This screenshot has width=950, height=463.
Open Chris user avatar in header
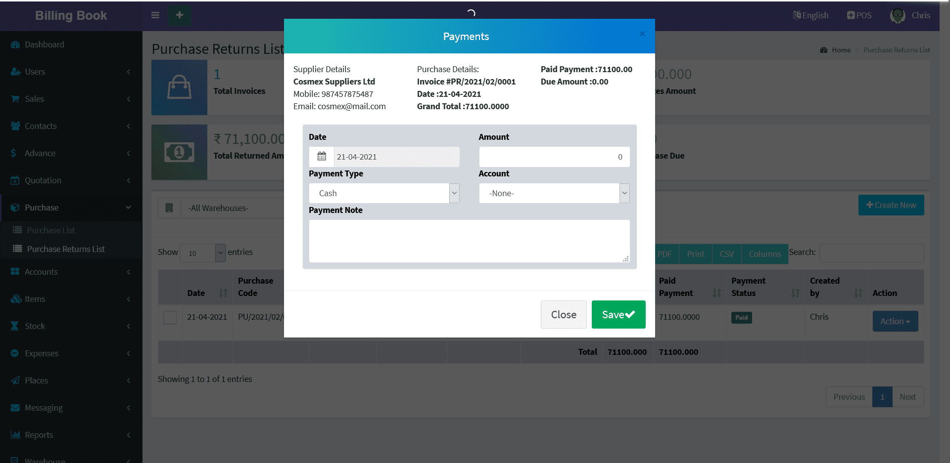[x=898, y=16]
